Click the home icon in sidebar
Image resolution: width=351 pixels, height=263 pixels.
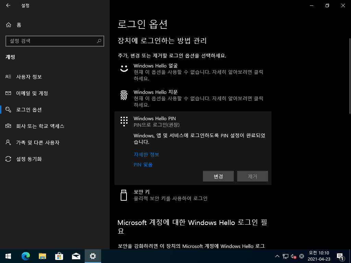9,25
